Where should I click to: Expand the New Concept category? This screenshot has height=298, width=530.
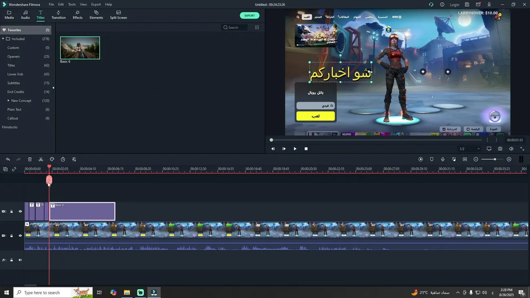(8, 101)
